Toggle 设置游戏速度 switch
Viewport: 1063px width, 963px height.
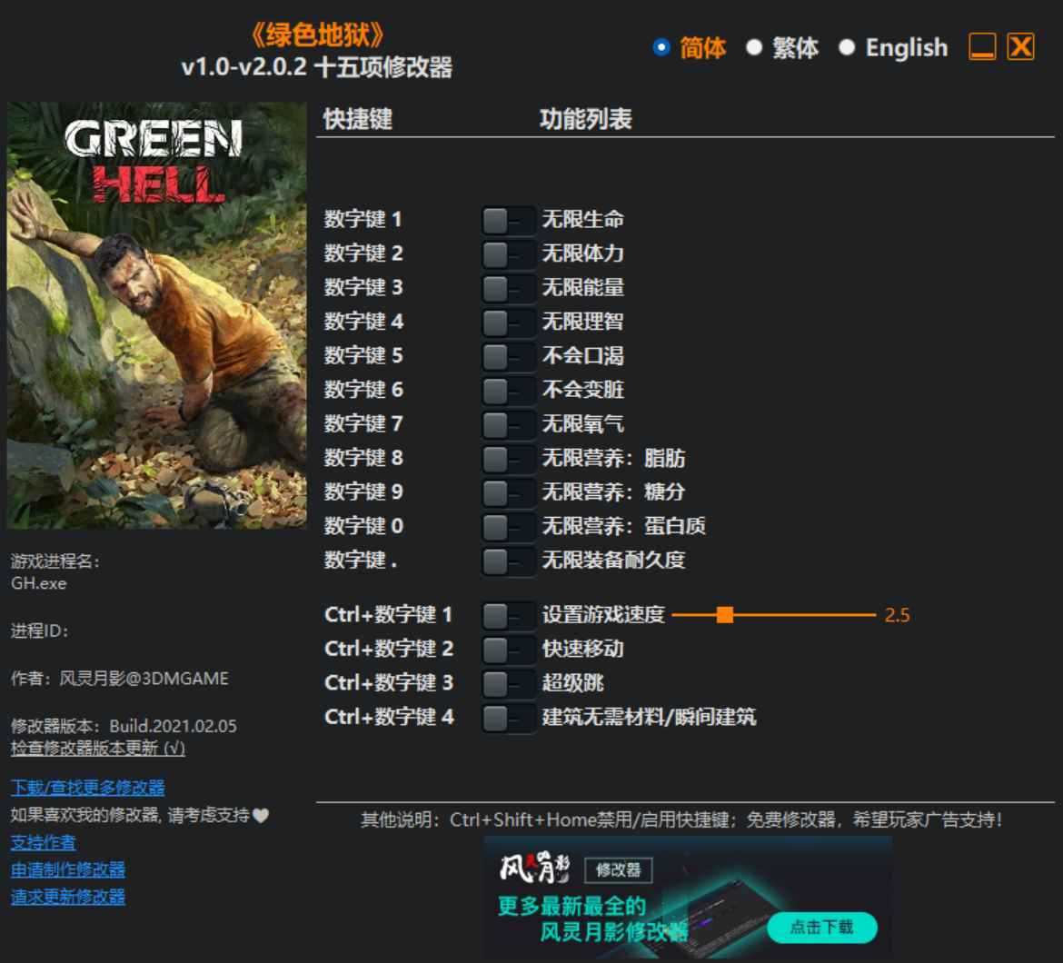(507, 615)
